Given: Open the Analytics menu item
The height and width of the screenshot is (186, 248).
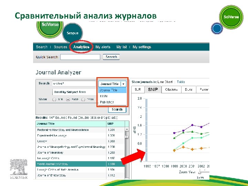Looking at the screenshot, I should pos(81,47).
